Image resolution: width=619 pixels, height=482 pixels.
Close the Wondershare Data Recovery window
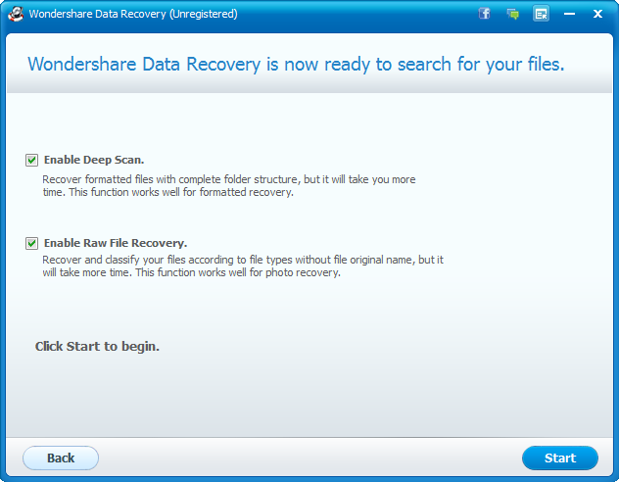point(598,14)
